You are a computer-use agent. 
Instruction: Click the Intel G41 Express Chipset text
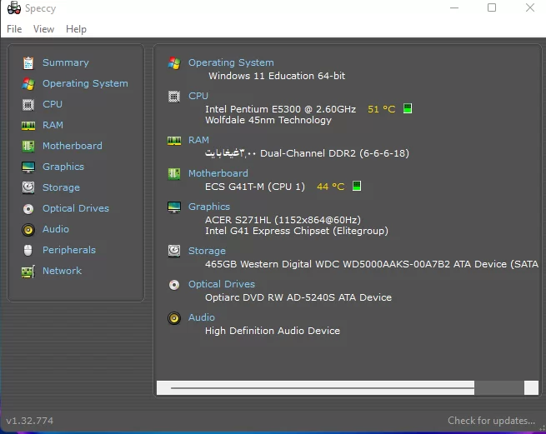tap(297, 231)
